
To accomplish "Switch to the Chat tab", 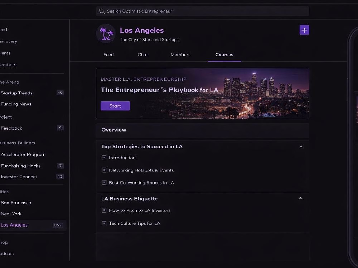I will [143, 55].
